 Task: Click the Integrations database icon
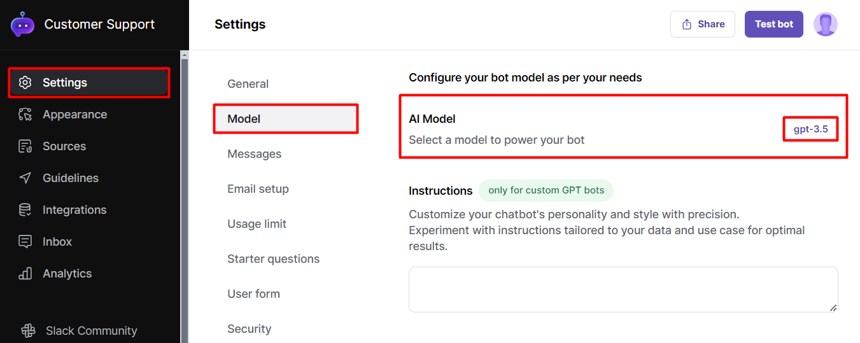click(25, 210)
